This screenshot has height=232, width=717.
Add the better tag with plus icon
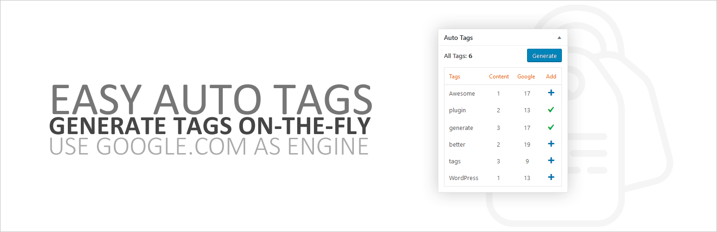[x=551, y=144]
